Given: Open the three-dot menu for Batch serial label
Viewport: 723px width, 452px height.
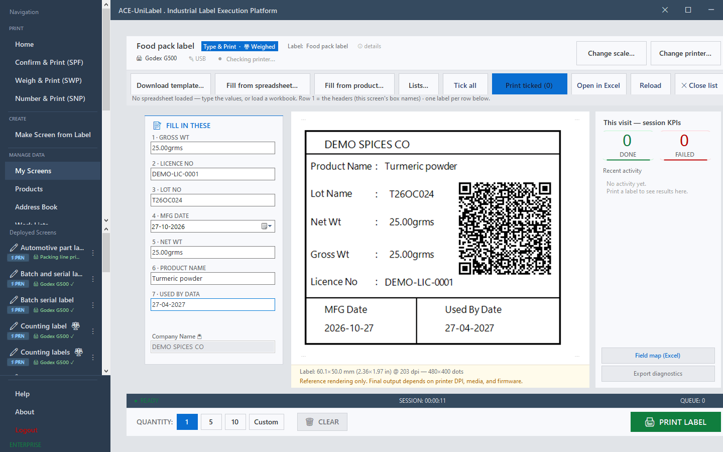Looking at the screenshot, I should [x=93, y=305].
